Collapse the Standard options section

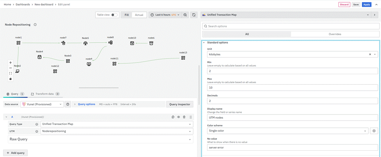pos(204,42)
